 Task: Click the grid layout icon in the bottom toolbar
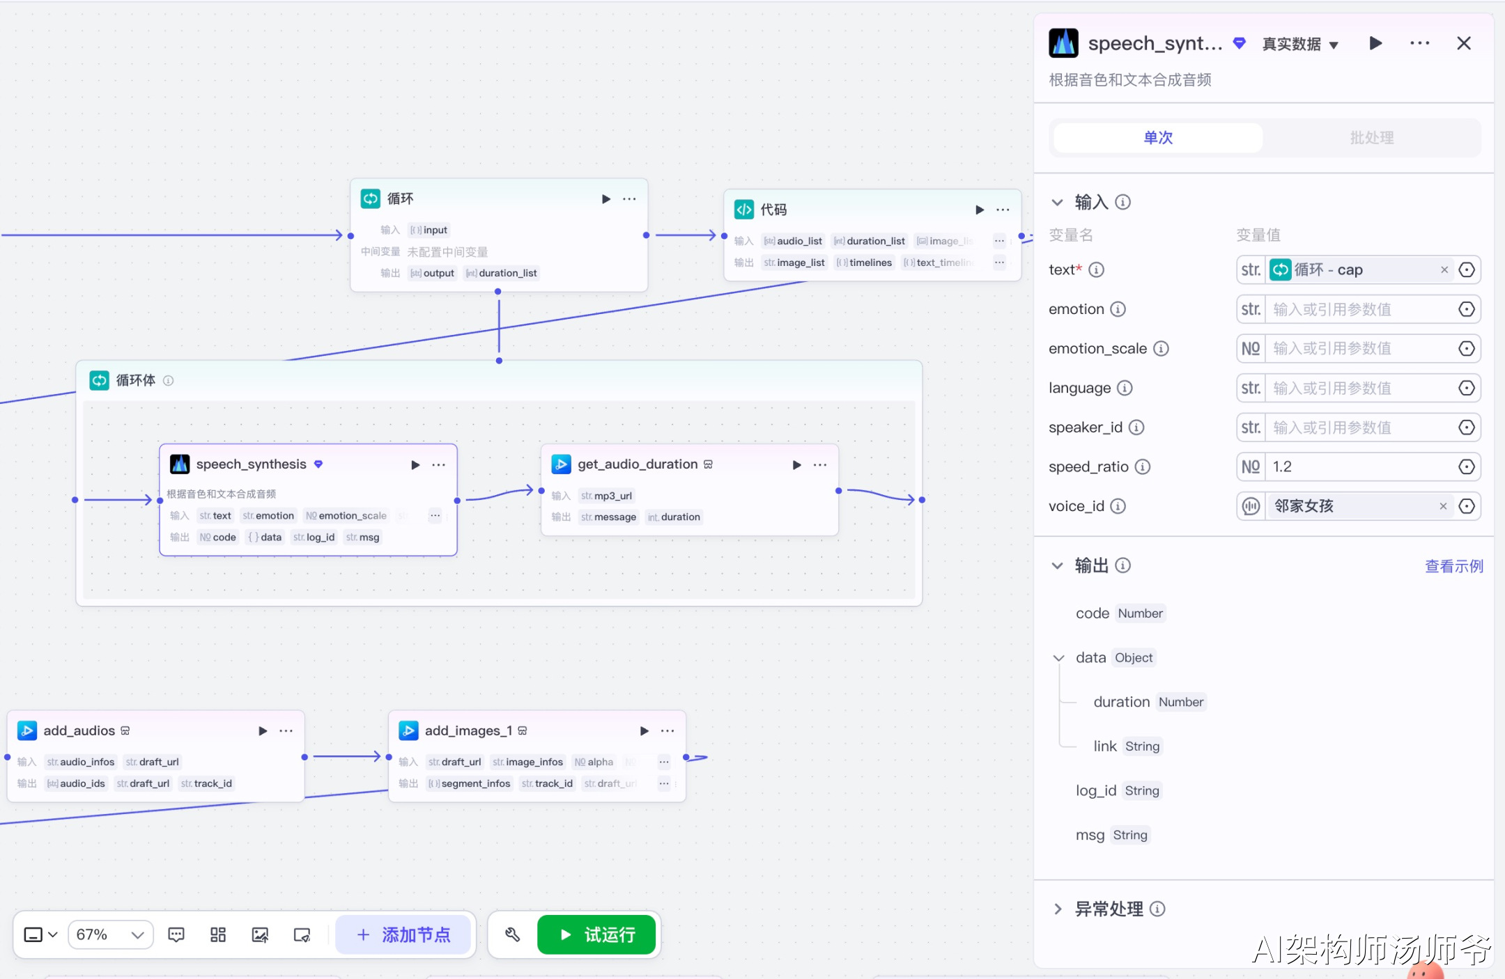[218, 934]
